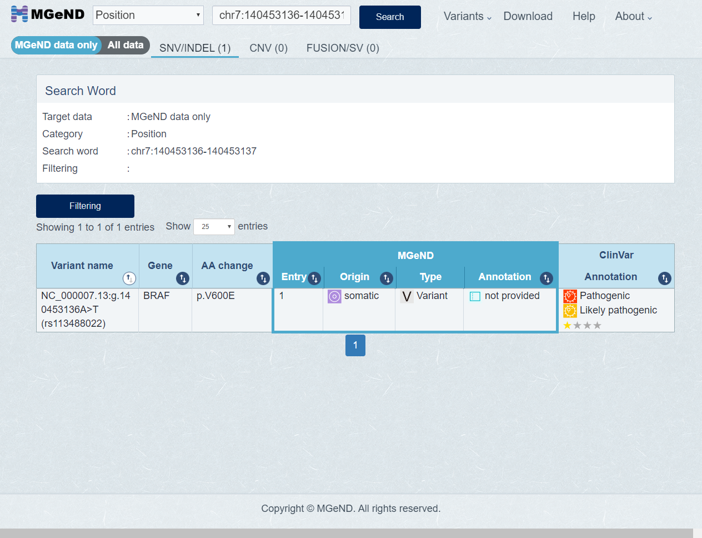Switch to All data
Viewport: 702px width, 538px height.
pos(126,45)
